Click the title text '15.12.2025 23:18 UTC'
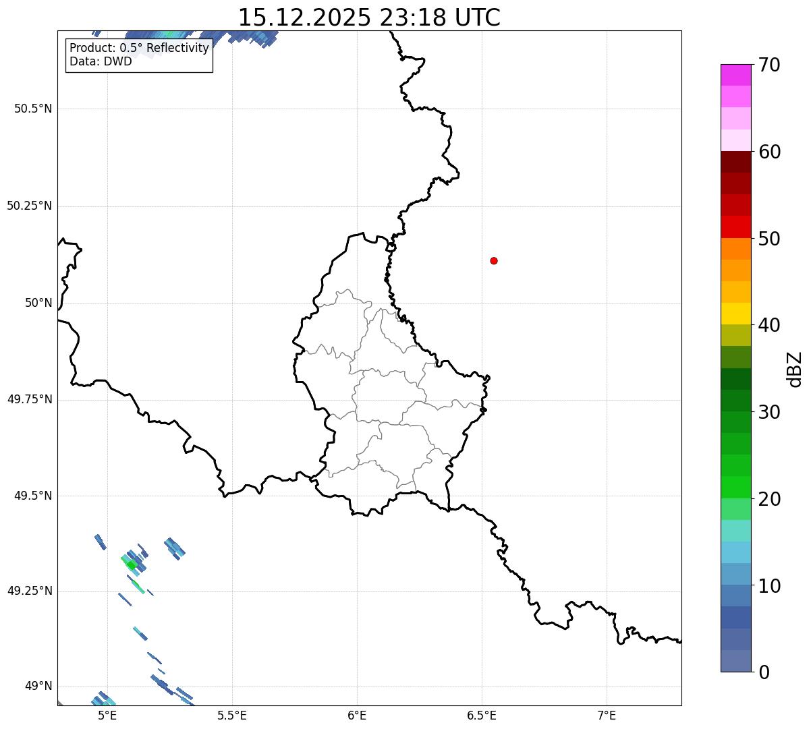This screenshot has width=811, height=729. click(369, 17)
